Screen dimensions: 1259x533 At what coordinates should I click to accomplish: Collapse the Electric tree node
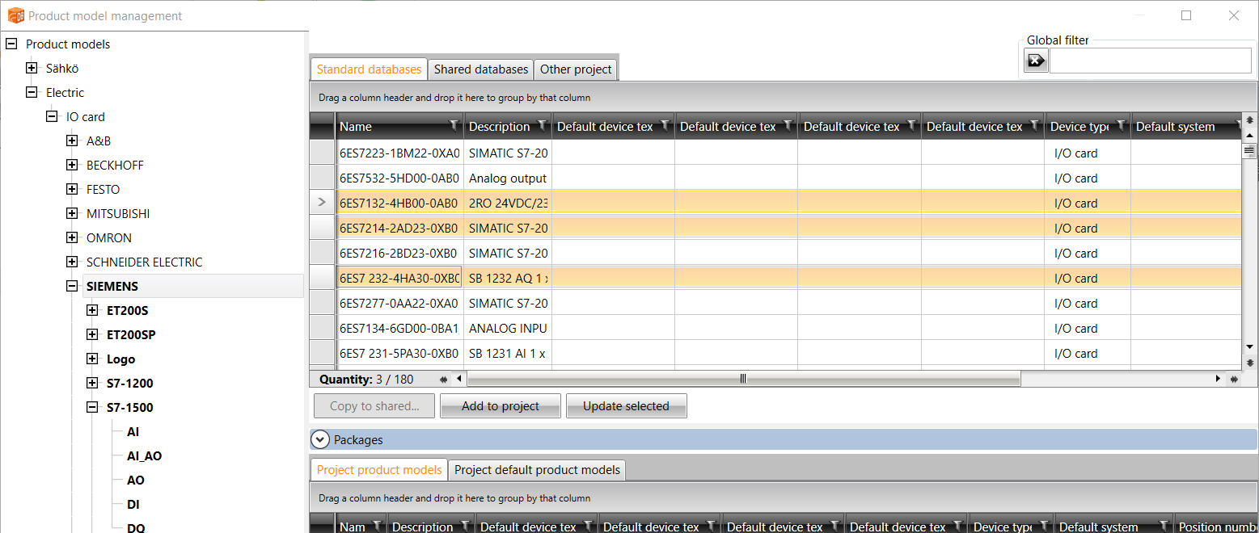(32, 92)
